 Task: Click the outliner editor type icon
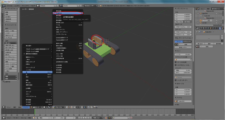pos(198,8)
